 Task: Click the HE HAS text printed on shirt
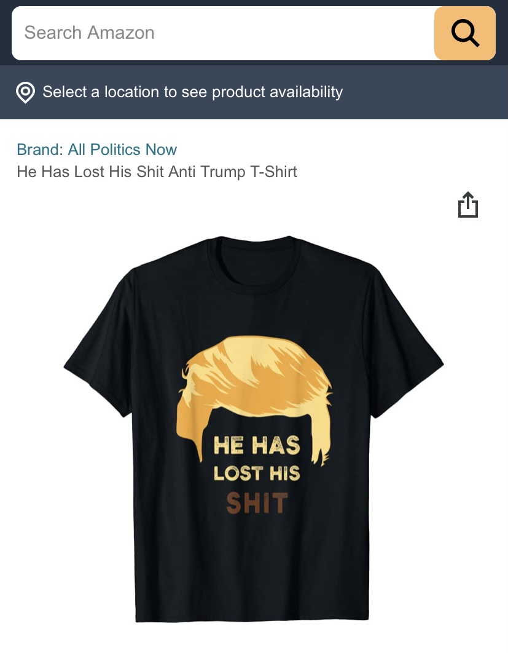(257, 445)
